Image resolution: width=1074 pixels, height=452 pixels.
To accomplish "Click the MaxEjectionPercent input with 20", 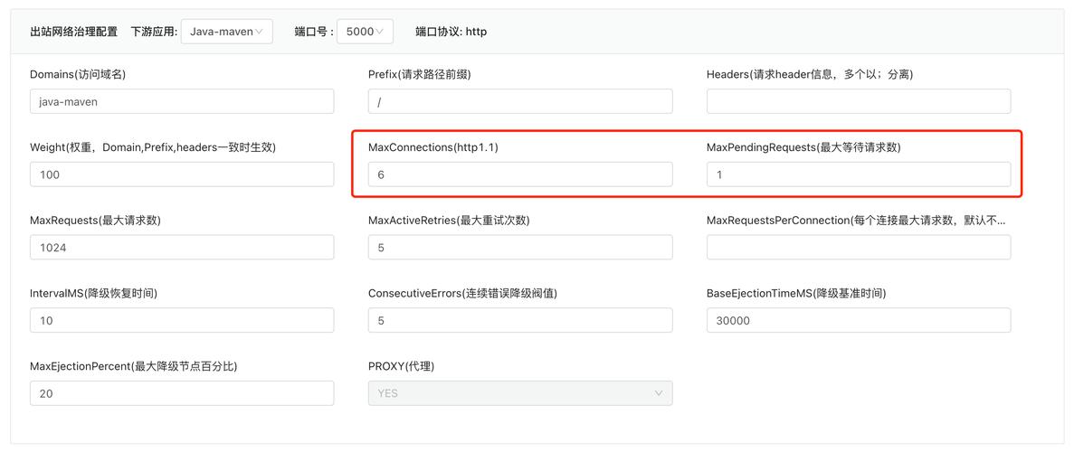I will (182, 393).
